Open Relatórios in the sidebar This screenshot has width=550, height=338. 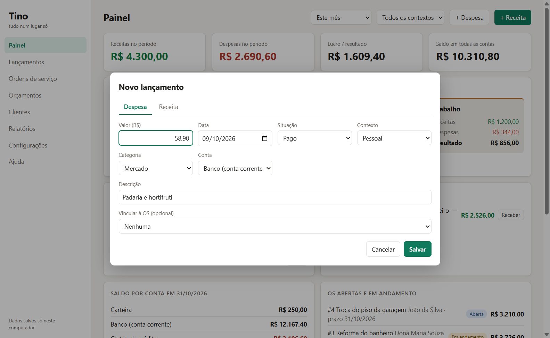46,129
